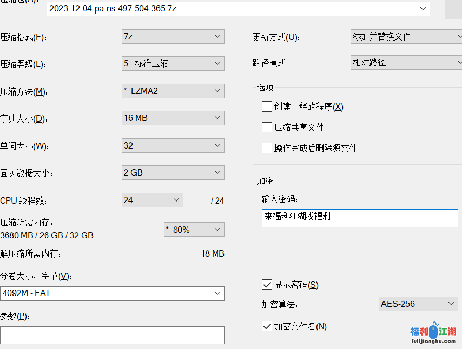Open the 更新方式 dropdown
462x349 pixels.
[406, 36]
